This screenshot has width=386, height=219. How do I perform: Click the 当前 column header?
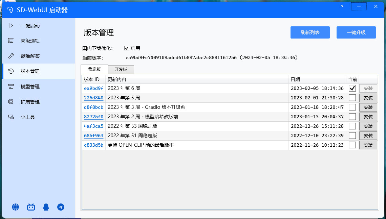[352, 79]
